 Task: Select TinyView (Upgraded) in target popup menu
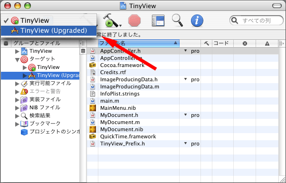click(48, 30)
